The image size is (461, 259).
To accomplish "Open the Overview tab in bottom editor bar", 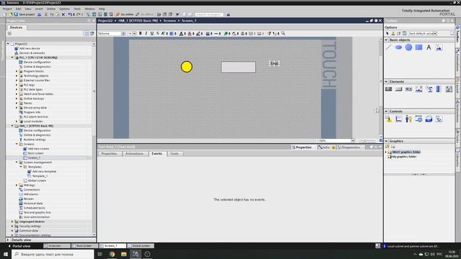I will [57, 246].
